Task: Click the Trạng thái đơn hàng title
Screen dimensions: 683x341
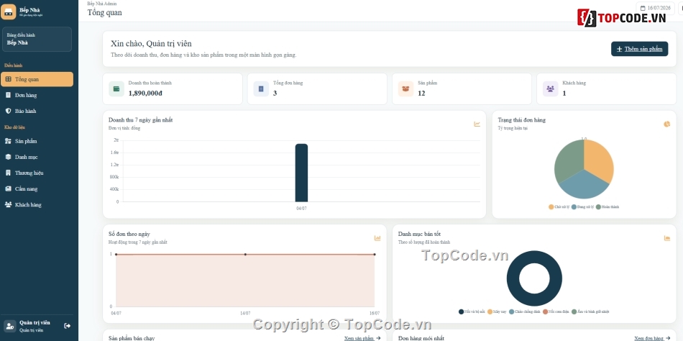Action: click(521, 120)
